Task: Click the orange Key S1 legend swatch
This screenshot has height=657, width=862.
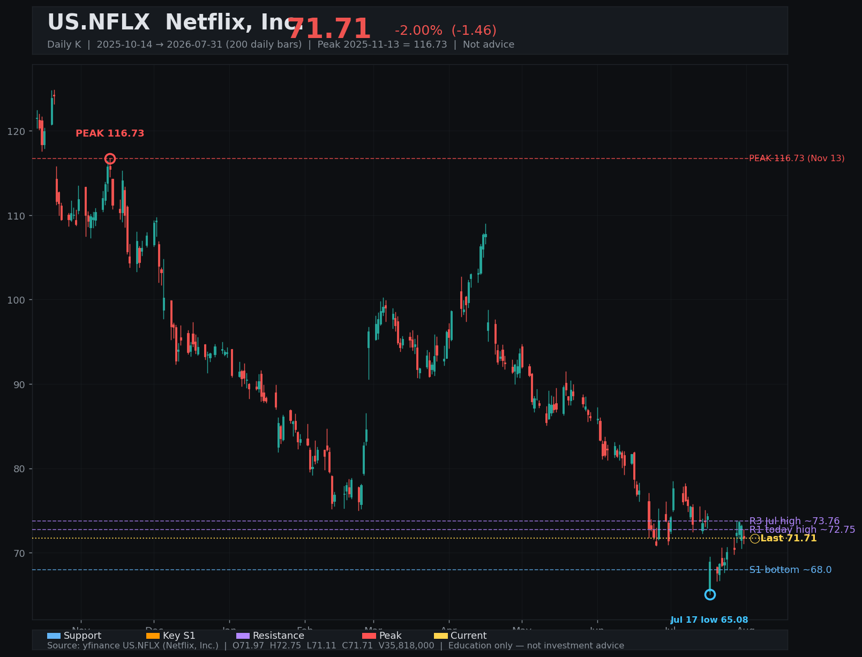Action: [x=153, y=636]
